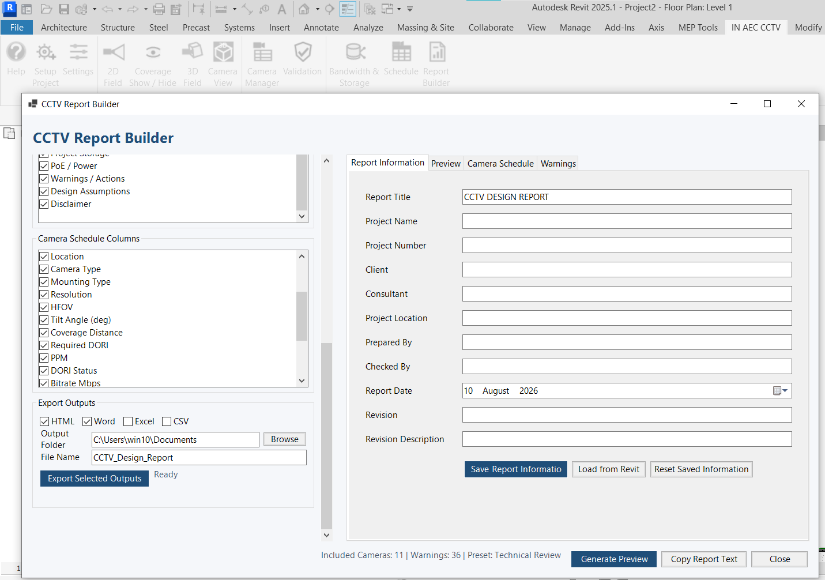
Task: Uncheck the Location column checkbox
Action: point(44,257)
